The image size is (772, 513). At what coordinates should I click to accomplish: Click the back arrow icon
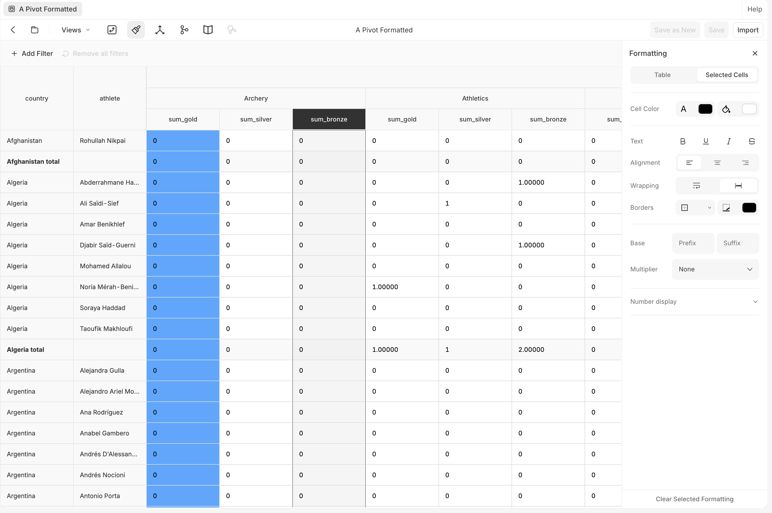tap(13, 30)
